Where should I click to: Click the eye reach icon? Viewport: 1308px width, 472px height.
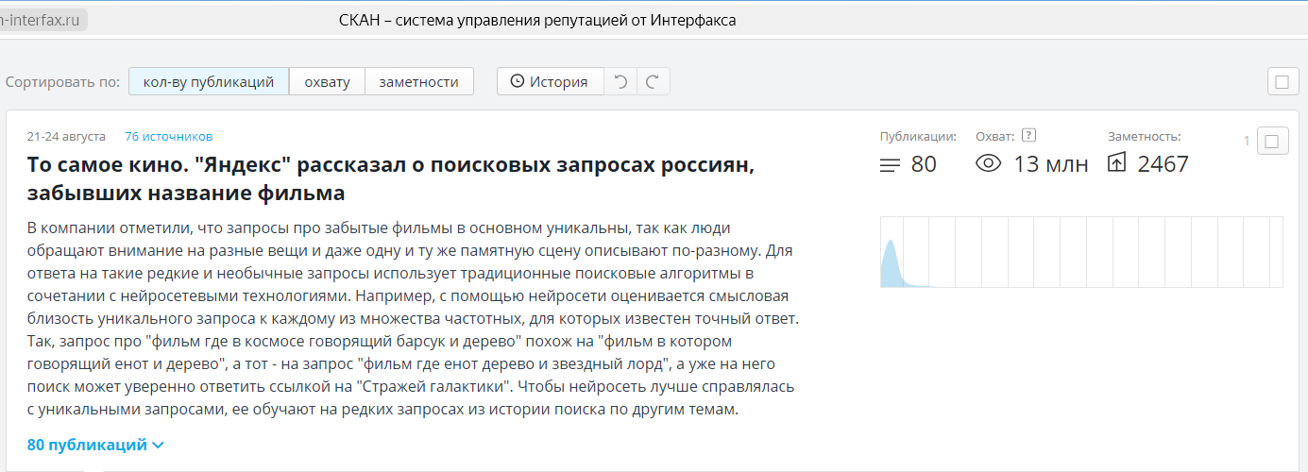(x=988, y=164)
